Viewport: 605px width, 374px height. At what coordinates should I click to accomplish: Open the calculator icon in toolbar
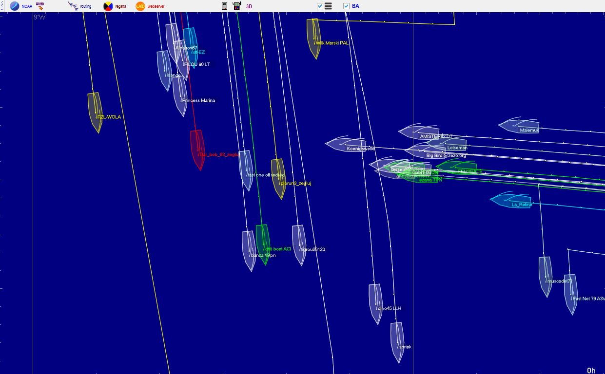click(x=224, y=6)
